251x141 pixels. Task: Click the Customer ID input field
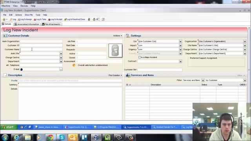[x=41, y=45]
